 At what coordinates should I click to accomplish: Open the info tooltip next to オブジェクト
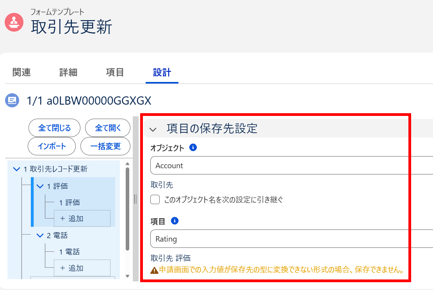pos(193,148)
